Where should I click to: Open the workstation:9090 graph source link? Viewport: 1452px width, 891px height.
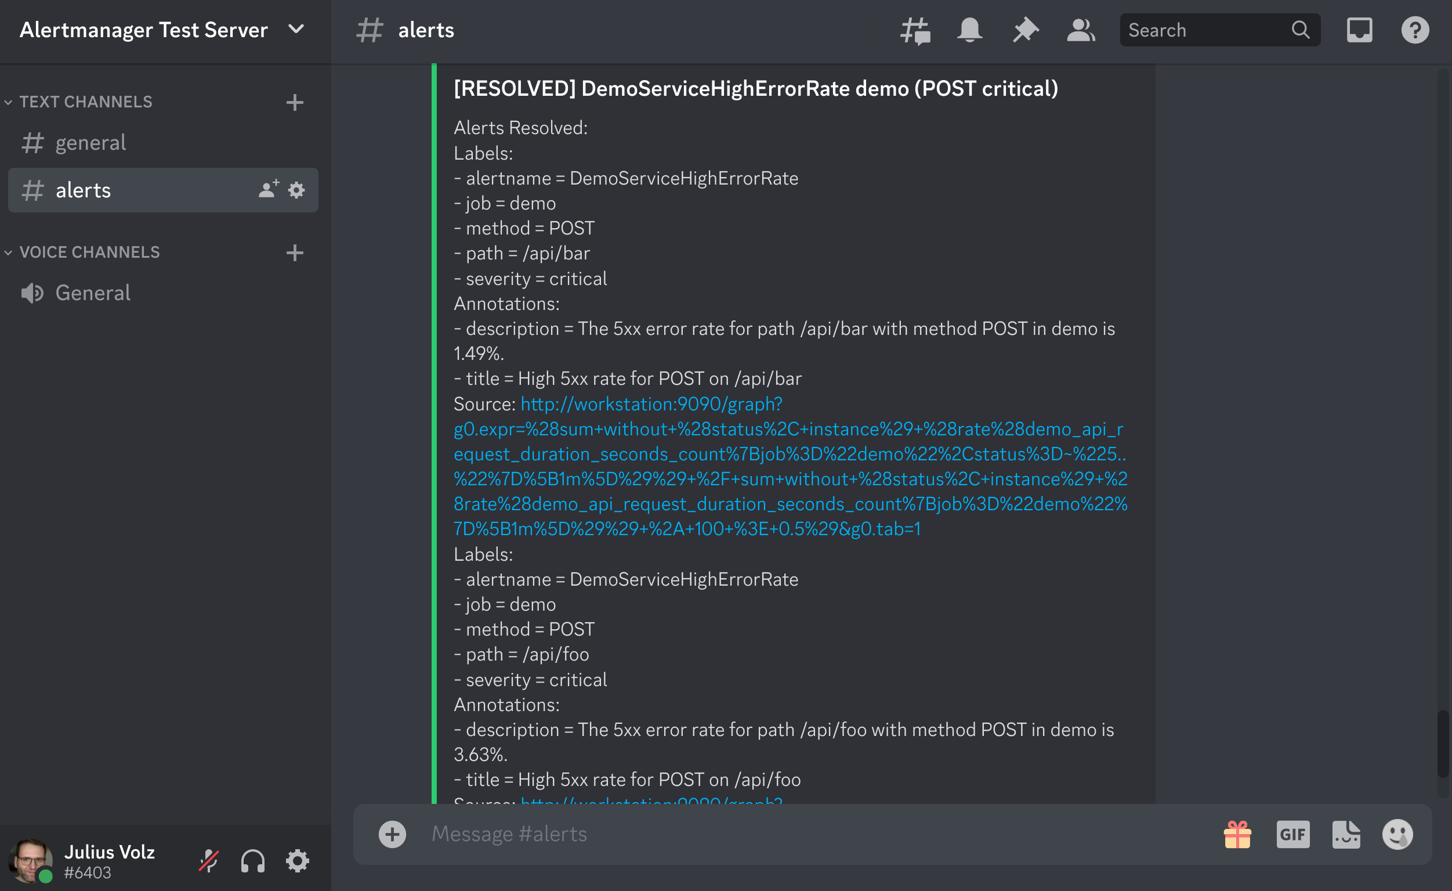(650, 403)
